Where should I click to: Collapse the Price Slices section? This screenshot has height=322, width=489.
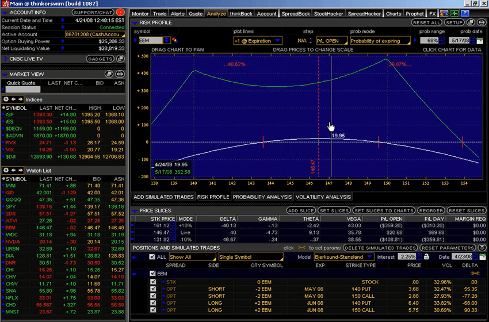pyautogui.click(x=135, y=210)
